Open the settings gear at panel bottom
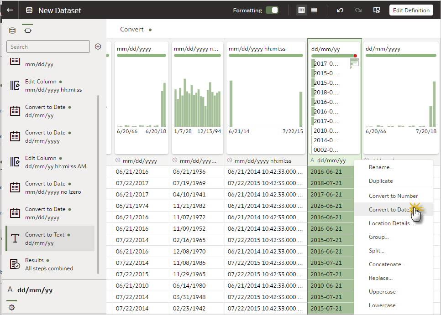The width and height of the screenshot is (441, 315). [11, 308]
